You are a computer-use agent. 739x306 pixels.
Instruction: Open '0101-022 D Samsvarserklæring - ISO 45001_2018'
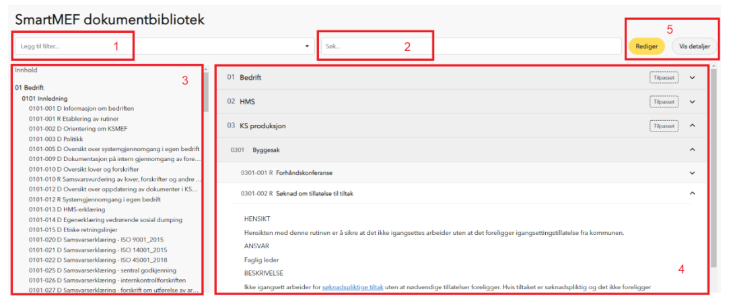click(98, 260)
